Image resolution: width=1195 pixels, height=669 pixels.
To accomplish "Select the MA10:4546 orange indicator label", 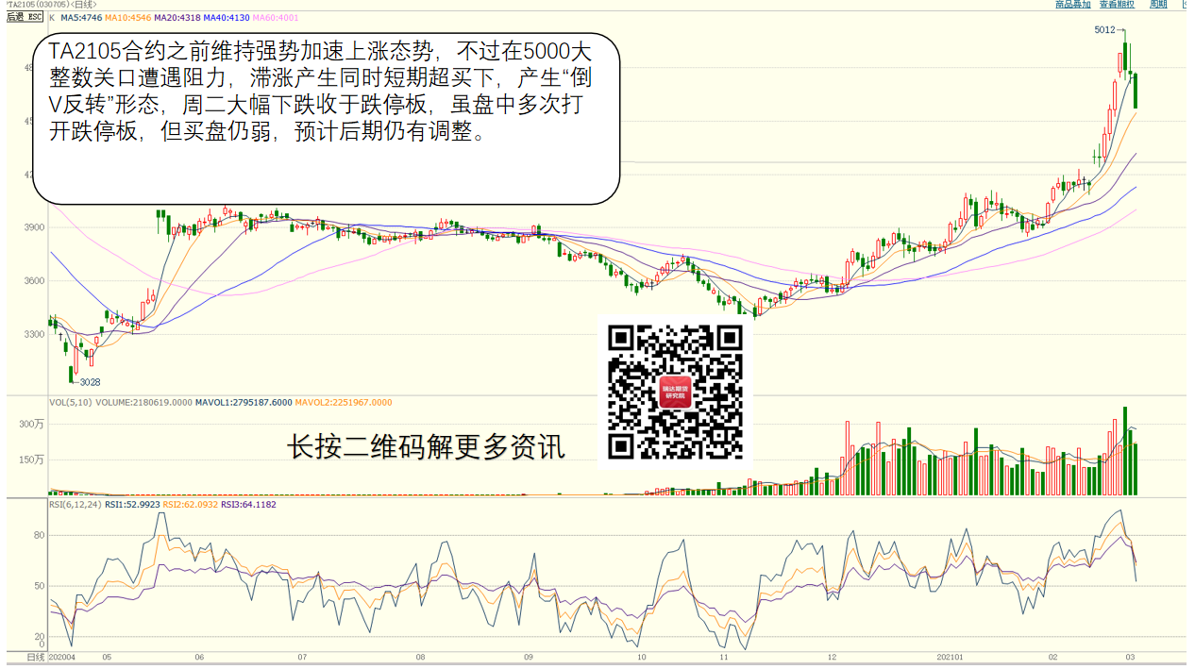I will 127,17.
